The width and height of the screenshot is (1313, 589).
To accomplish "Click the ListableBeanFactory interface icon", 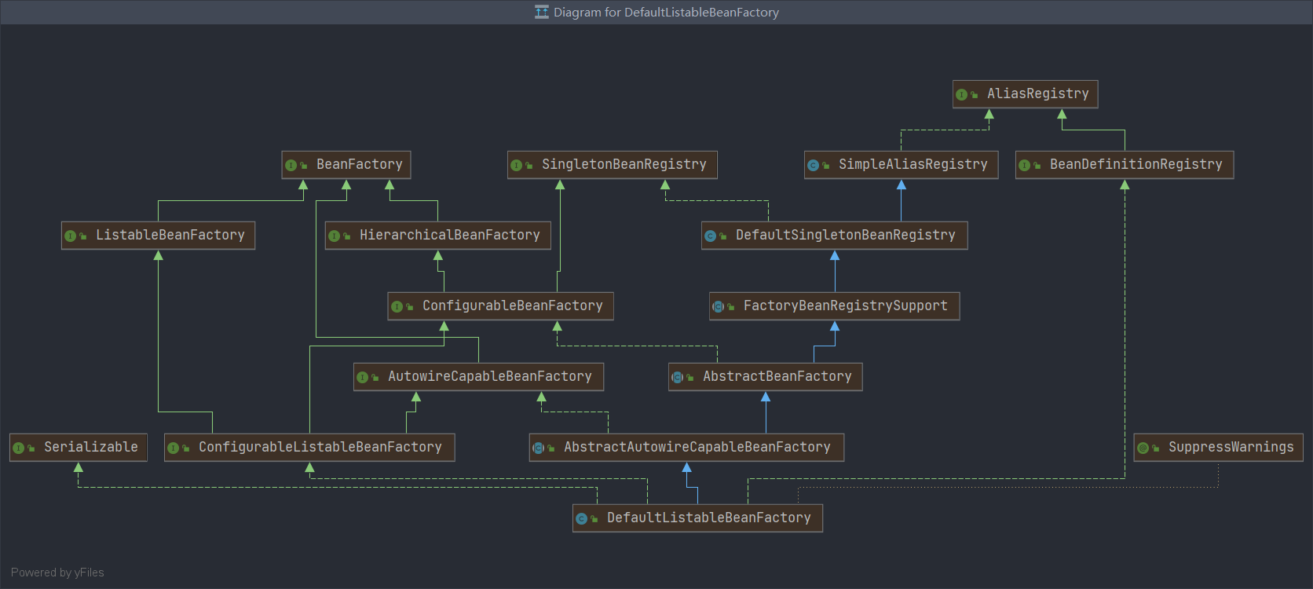I will click(x=70, y=236).
